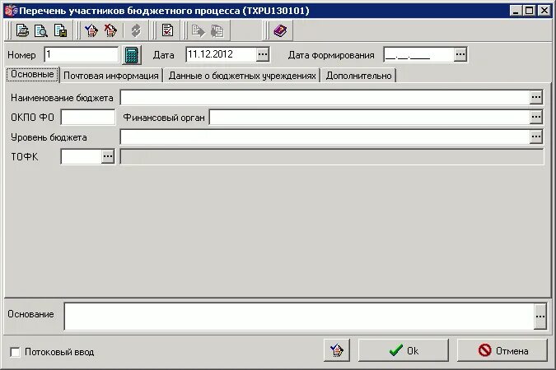Click the Уровень бюджета text field
This screenshot has height=370, width=556.
(325, 137)
